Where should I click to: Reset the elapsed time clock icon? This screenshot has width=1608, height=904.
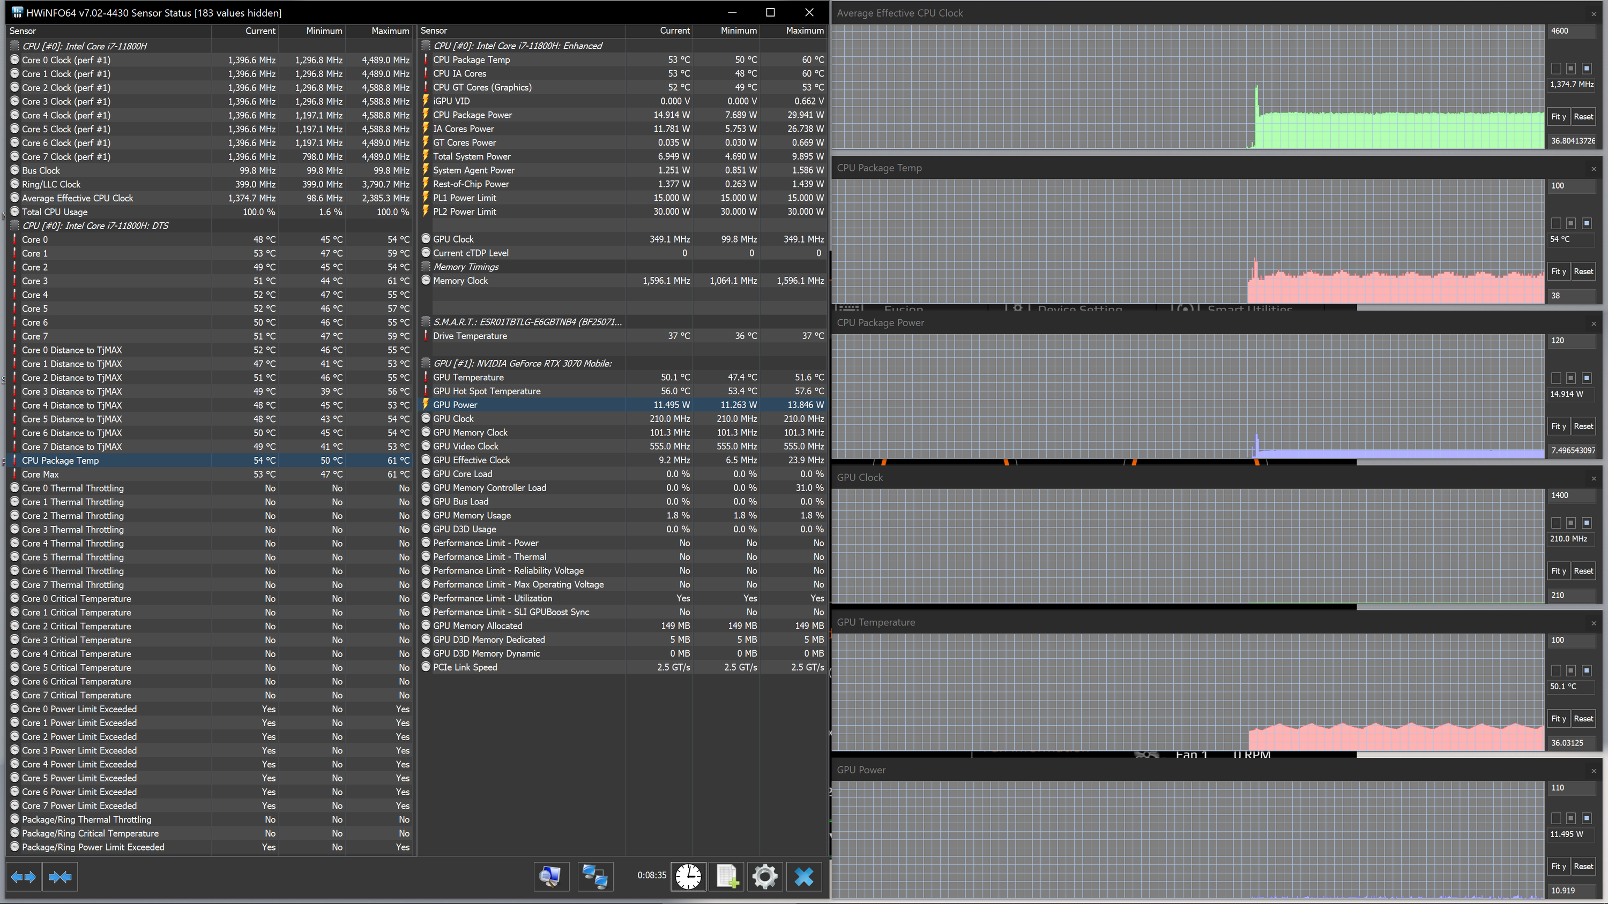(688, 877)
